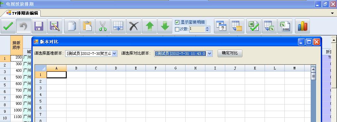Expand the 对比版本 dropdown list
Image resolution: width=337 pixels, height=122 pixels.
210,54
